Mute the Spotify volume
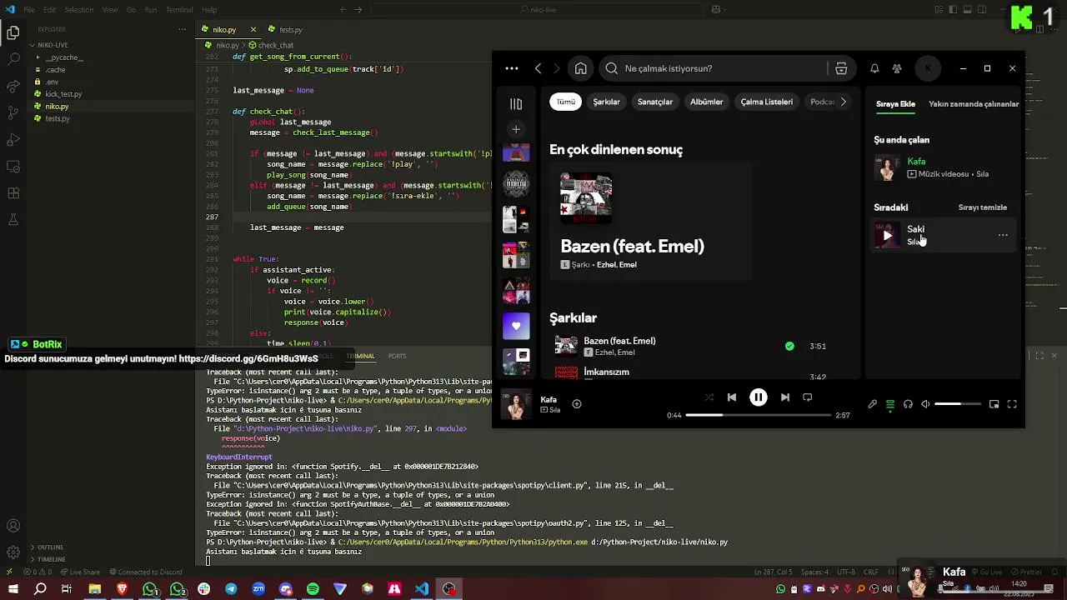1067x600 pixels. (925, 404)
